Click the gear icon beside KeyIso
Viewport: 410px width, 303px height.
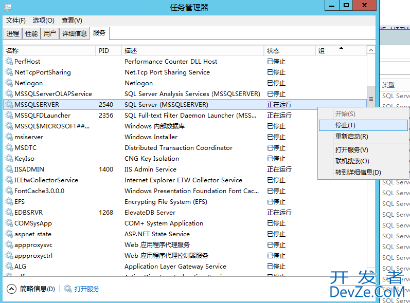coord(9,158)
